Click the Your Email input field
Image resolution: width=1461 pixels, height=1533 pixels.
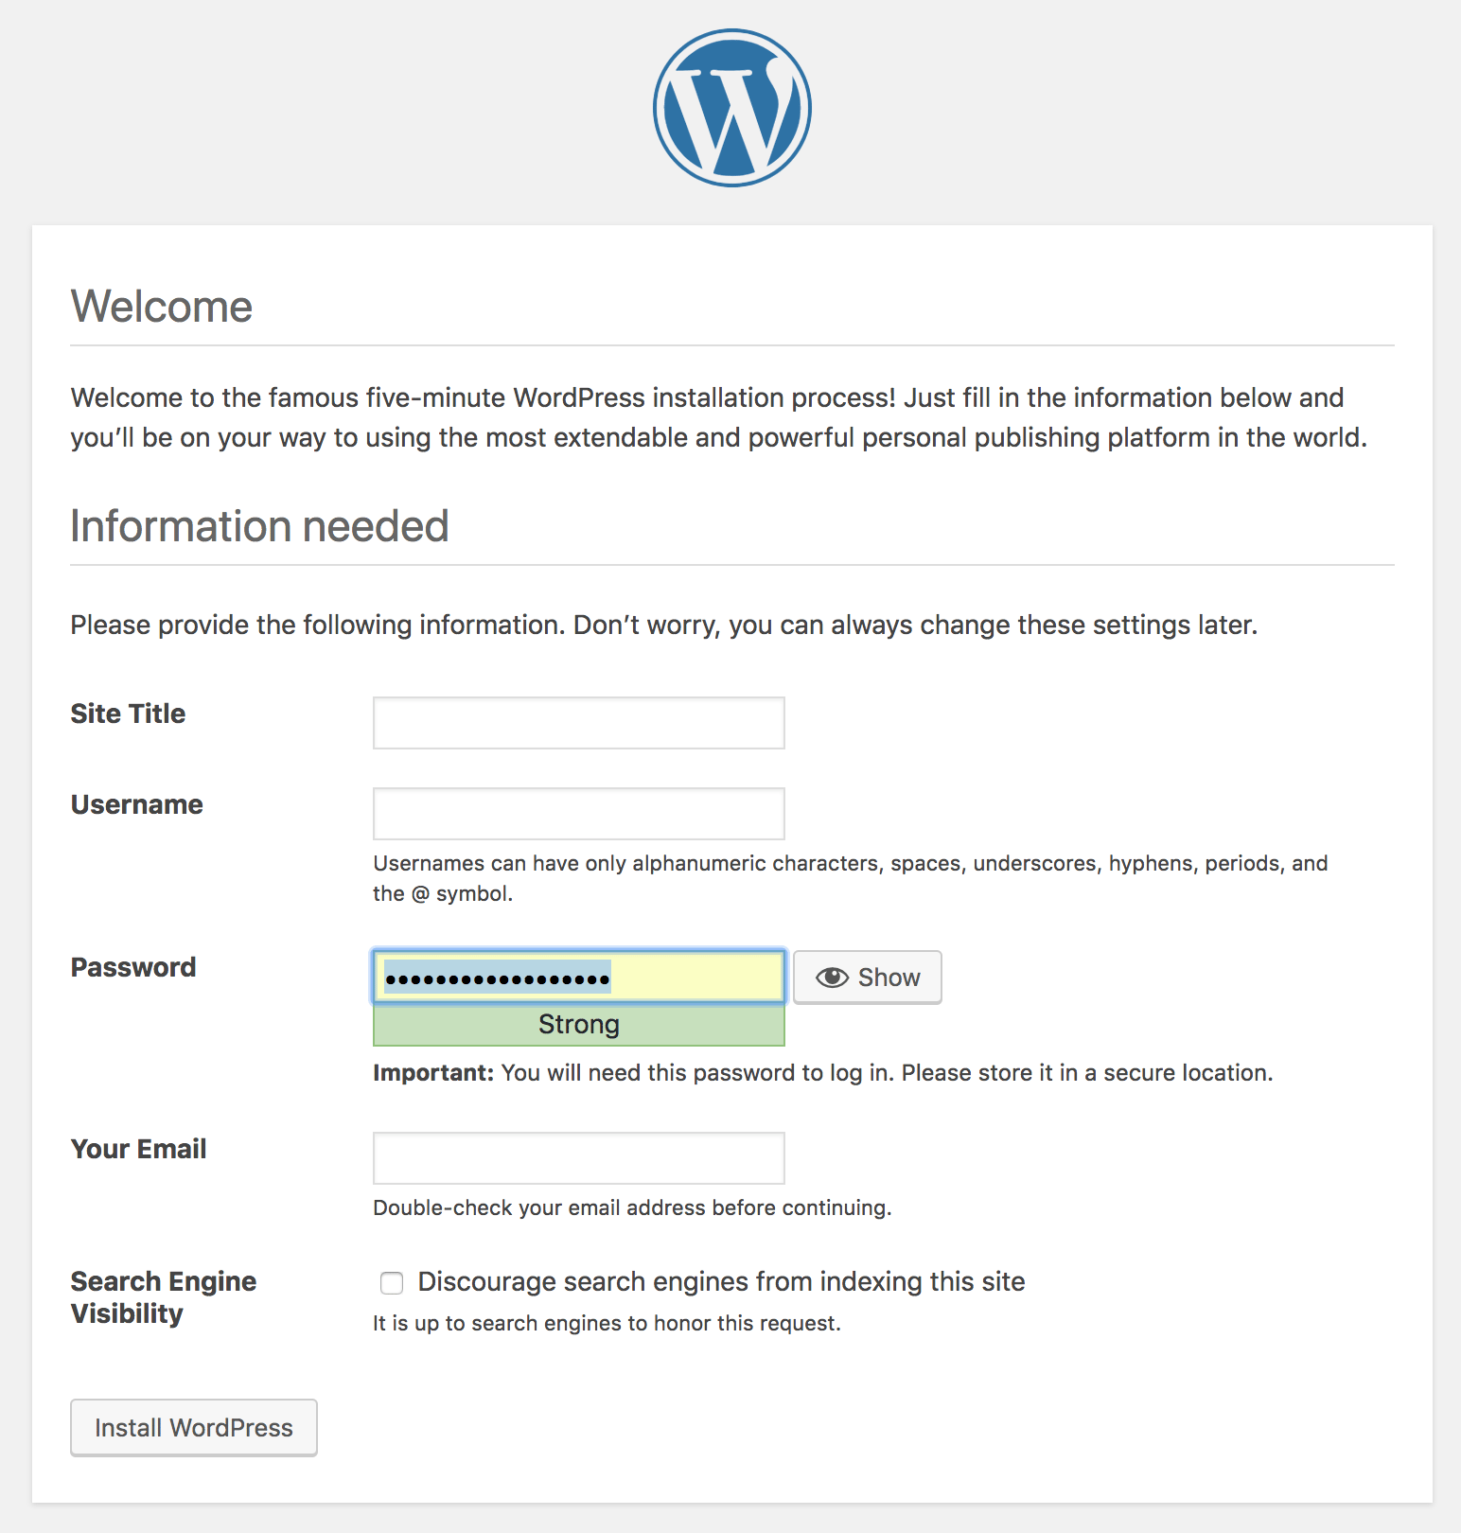coord(578,1158)
